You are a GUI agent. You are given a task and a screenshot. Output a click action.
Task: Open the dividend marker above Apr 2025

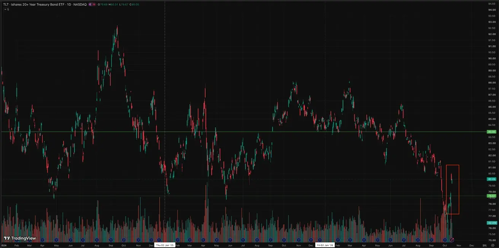pos(203,240)
